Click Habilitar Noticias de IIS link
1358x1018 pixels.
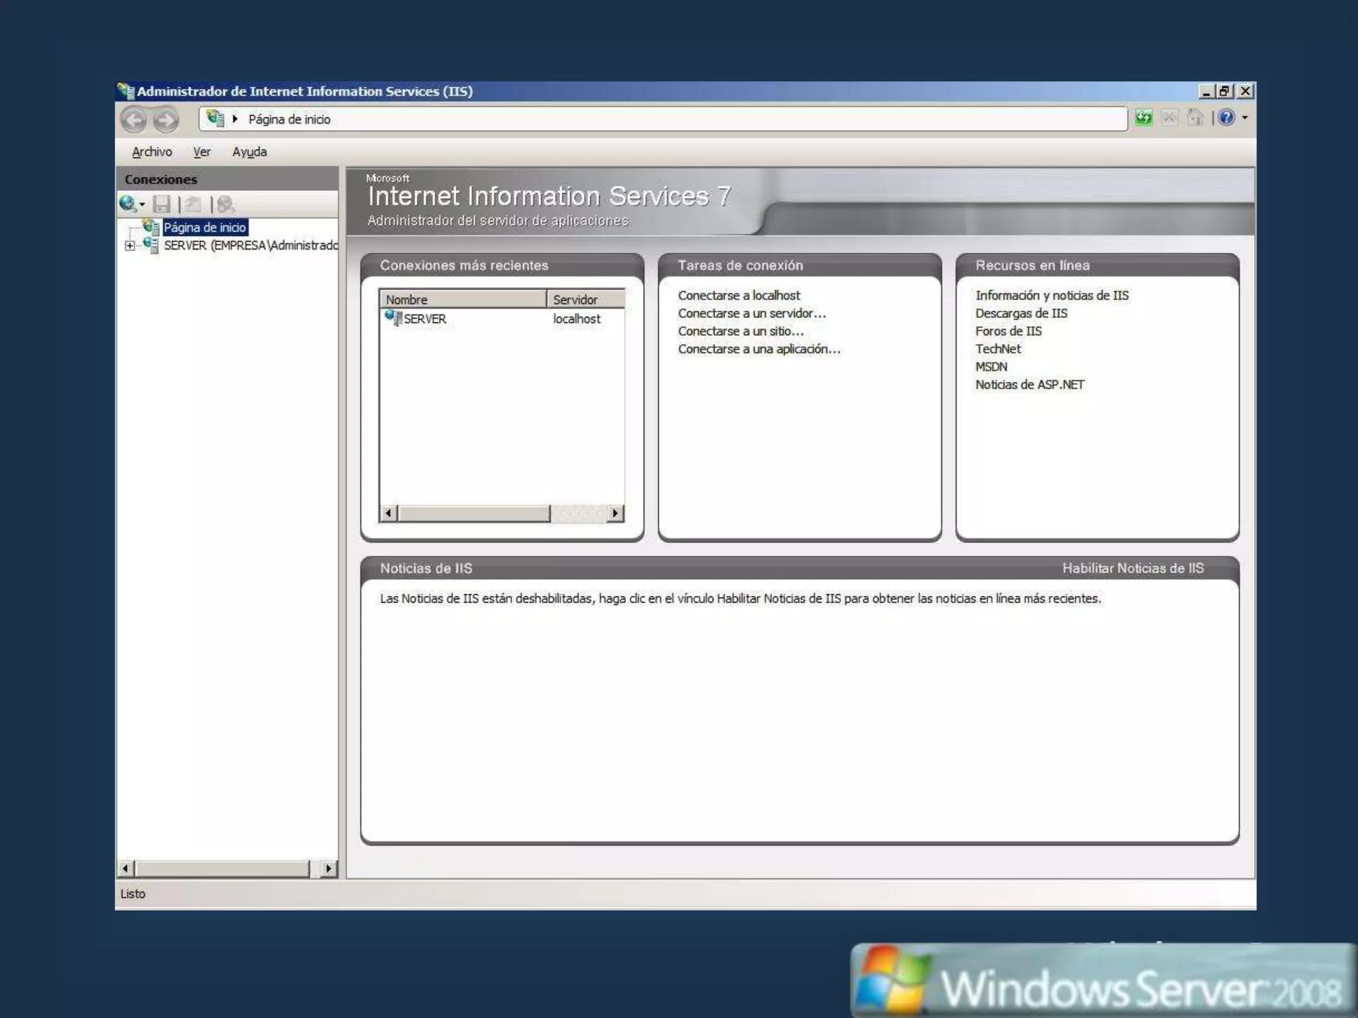click(x=1133, y=568)
